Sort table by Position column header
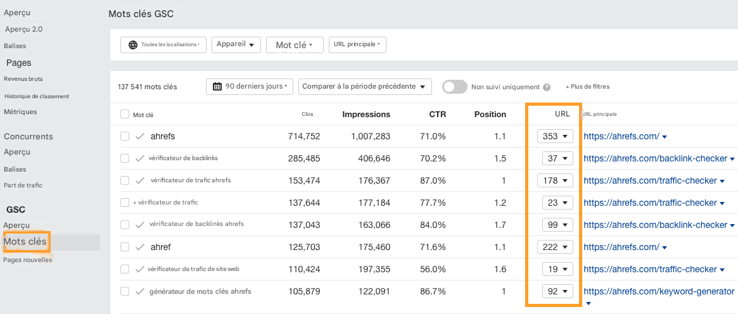 [x=490, y=114]
